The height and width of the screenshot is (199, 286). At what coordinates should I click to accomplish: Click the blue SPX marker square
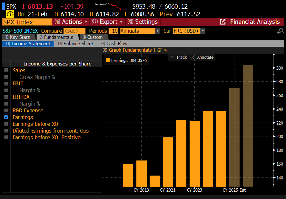tap(4, 6)
